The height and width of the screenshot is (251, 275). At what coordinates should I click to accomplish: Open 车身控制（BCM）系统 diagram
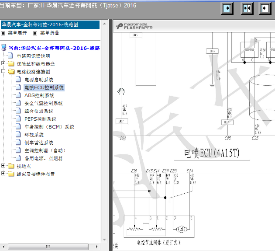[x=49, y=127]
